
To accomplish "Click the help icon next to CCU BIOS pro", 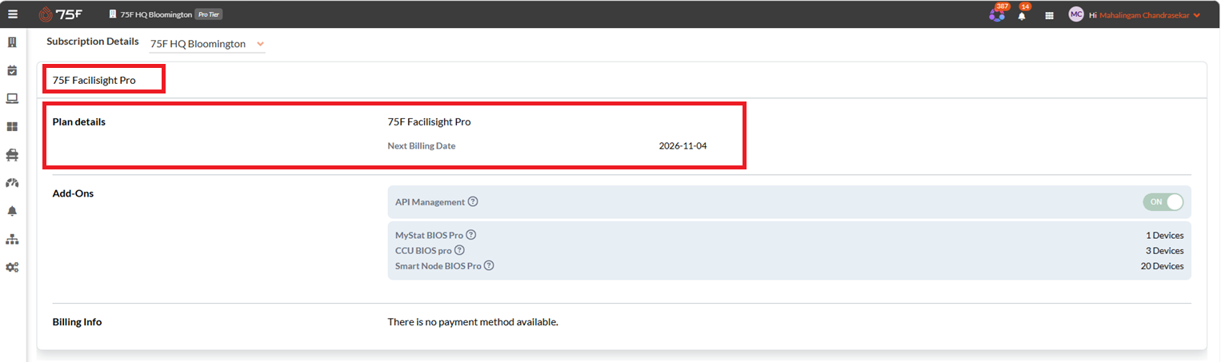I will coord(459,250).
